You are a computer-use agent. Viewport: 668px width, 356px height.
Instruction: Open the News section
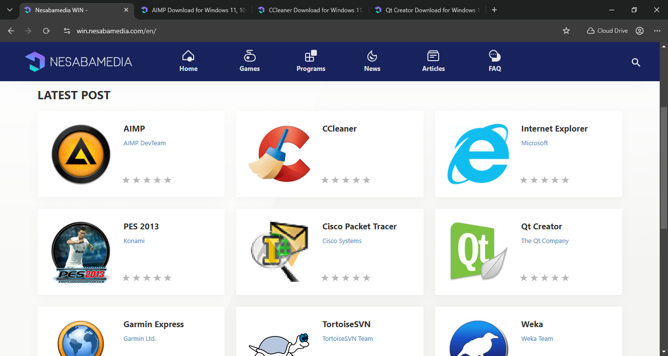pos(372,62)
